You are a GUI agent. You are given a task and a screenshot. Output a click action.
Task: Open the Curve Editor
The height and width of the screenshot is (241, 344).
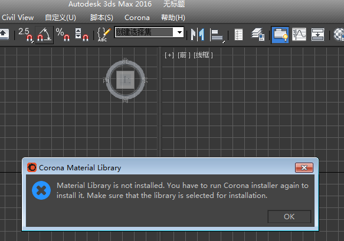click(x=299, y=34)
